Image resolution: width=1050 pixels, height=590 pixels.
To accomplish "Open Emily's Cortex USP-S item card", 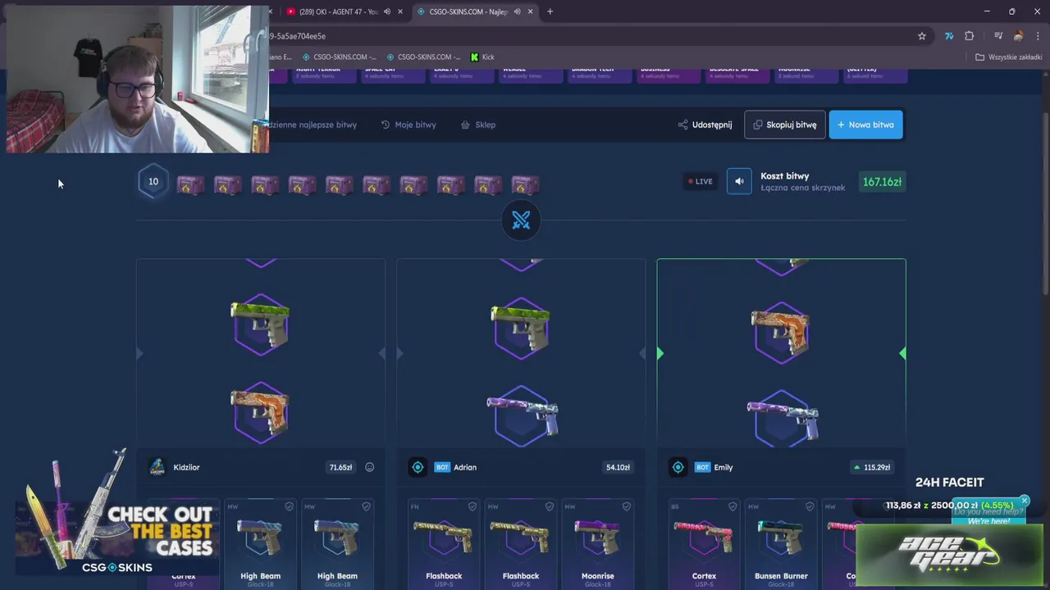I will click(x=704, y=544).
